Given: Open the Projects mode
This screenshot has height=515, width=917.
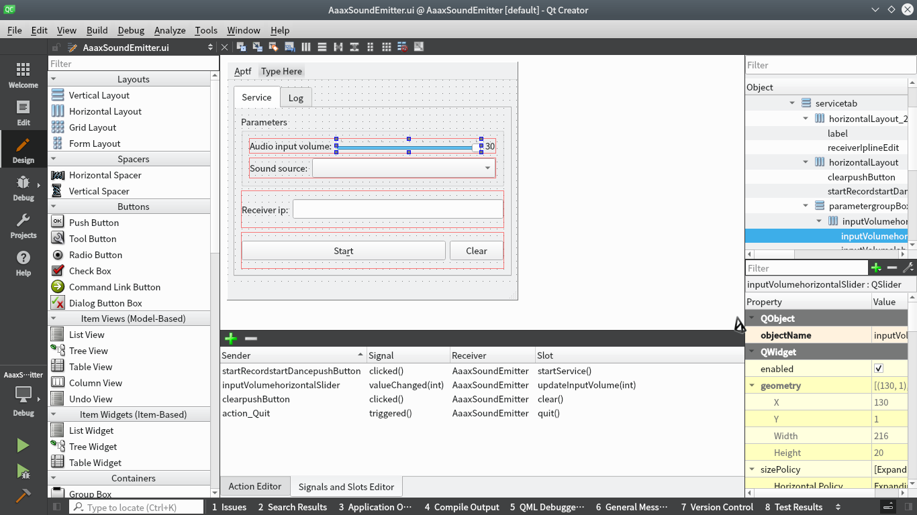Looking at the screenshot, I should [x=23, y=226].
